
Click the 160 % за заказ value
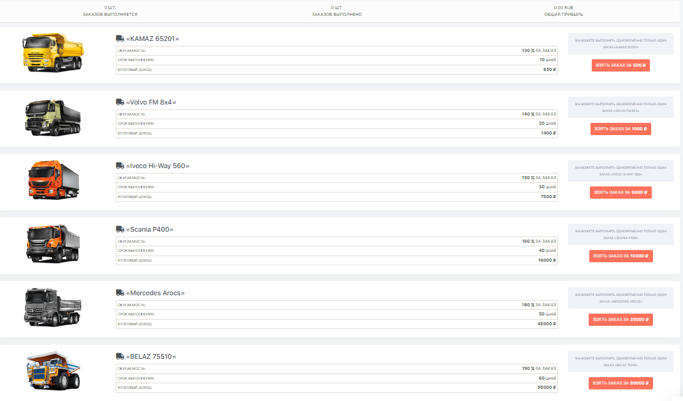tap(539, 241)
